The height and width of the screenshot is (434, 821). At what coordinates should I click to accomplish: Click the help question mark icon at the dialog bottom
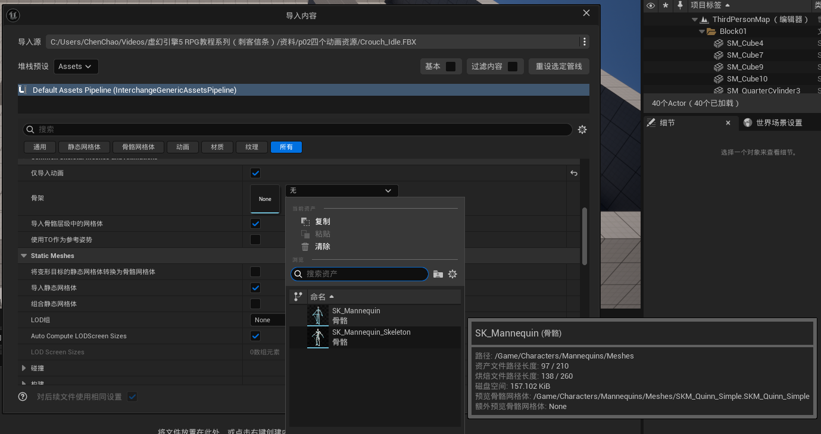click(x=23, y=397)
